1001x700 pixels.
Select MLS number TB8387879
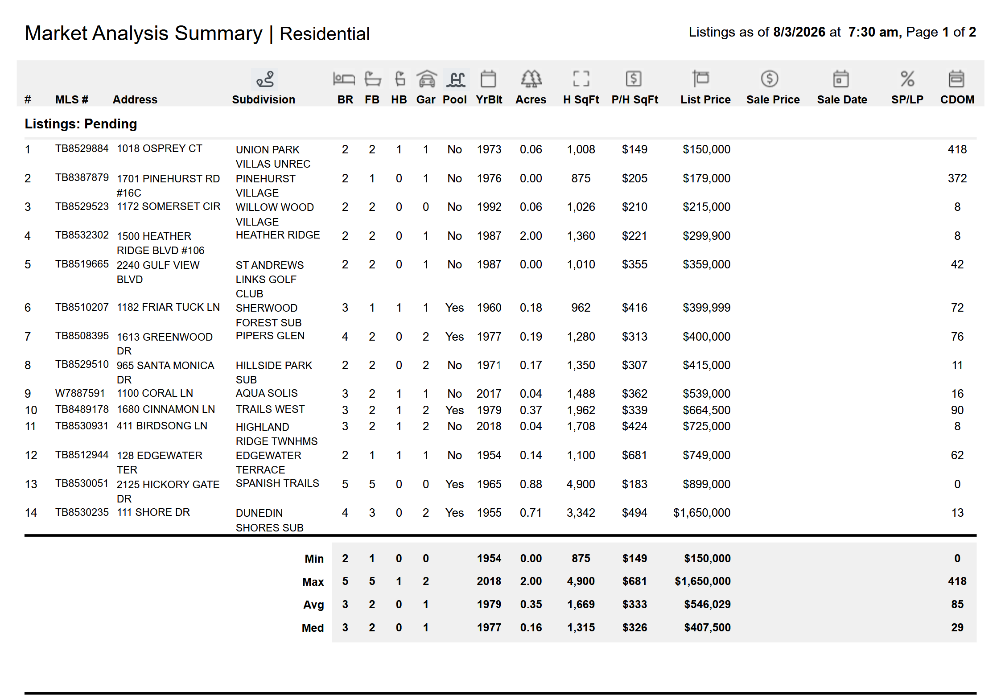82,177
